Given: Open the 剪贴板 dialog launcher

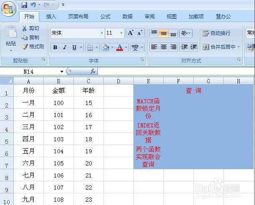Looking at the screenshot, I should 44,60.
